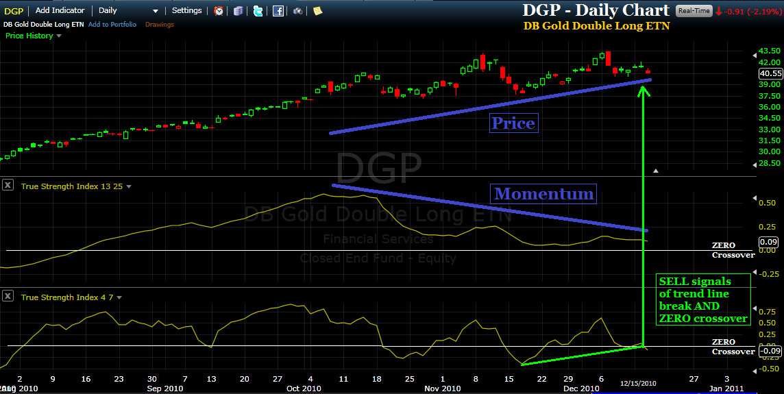
Task: Click the DB Gold Double Long ETN name under toolbar
Action: point(43,24)
